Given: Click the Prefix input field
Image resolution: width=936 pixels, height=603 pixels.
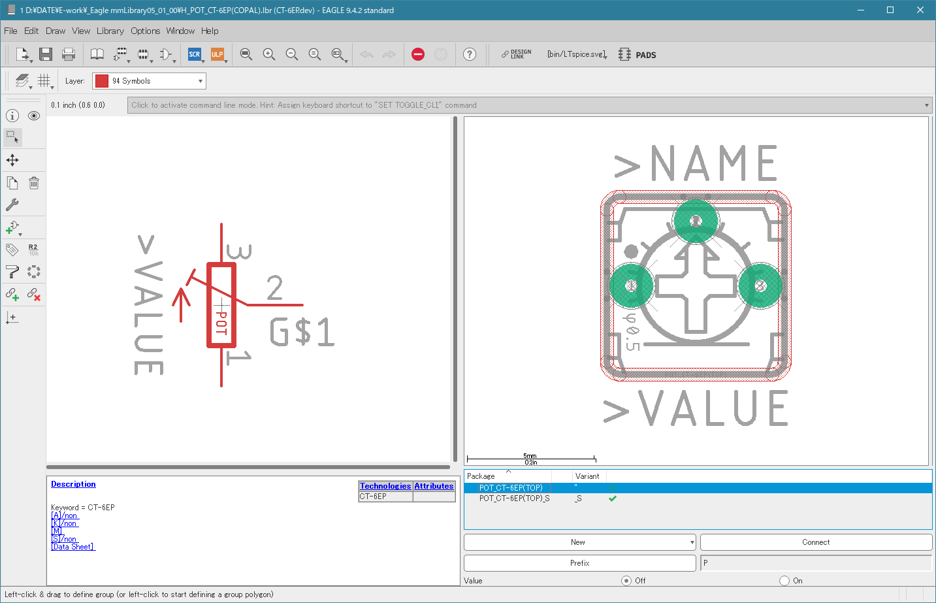Looking at the screenshot, I should click(x=816, y=563).
